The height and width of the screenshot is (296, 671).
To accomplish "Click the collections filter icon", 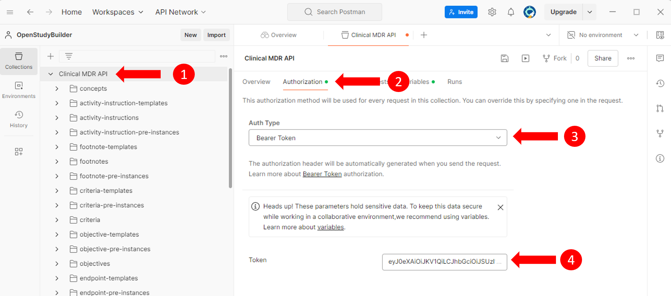I will 69,56.
